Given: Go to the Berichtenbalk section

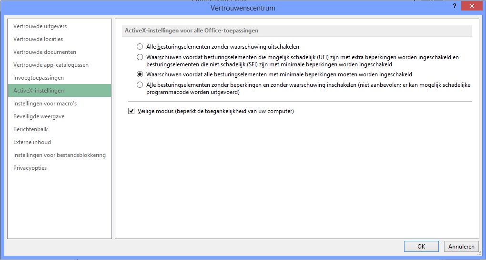Looking at the screenshot, I should pos(30,129).
